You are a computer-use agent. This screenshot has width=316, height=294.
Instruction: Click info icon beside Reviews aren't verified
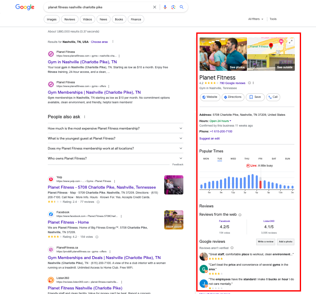point(232,248)
